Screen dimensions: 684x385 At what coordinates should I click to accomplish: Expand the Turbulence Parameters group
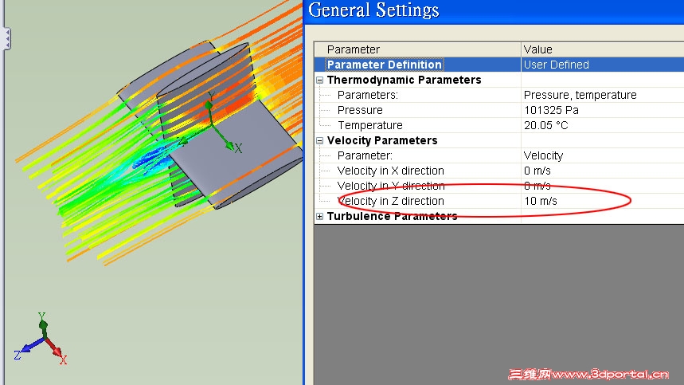[320, 217]
